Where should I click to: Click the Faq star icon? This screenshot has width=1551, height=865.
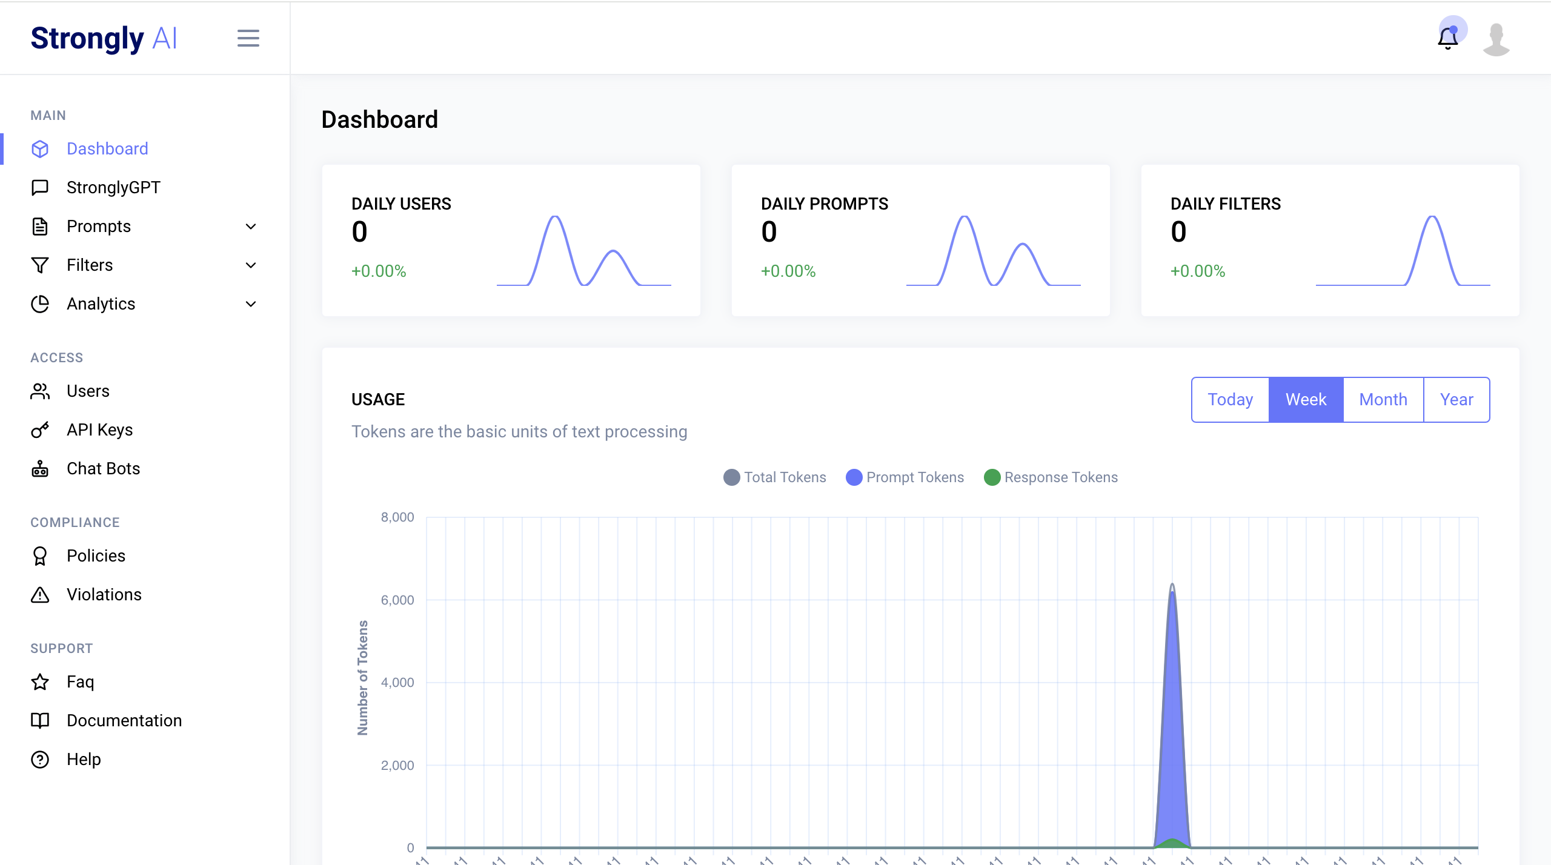point(40,682)
